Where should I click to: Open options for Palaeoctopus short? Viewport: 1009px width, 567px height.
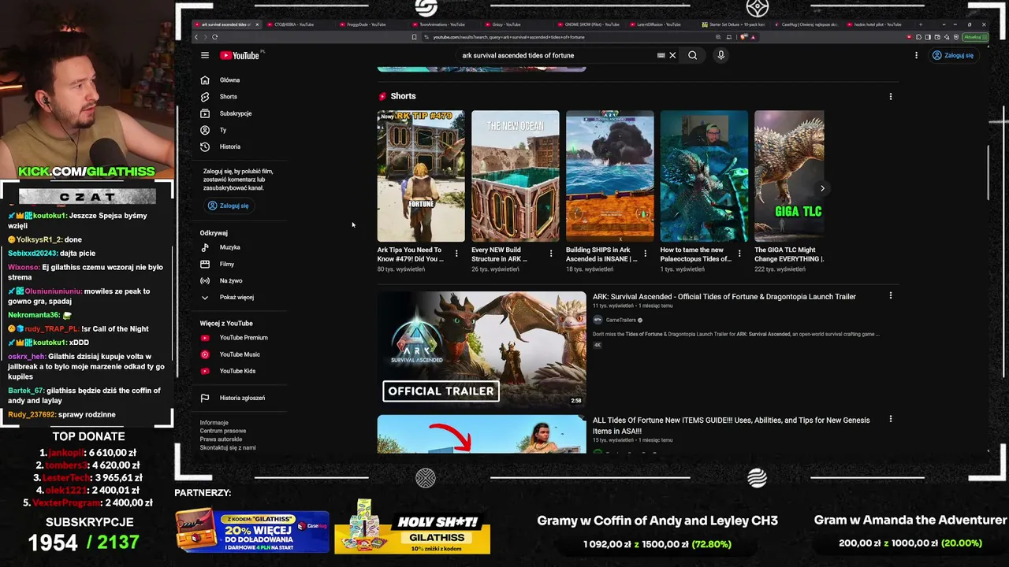tap(739, 254)
